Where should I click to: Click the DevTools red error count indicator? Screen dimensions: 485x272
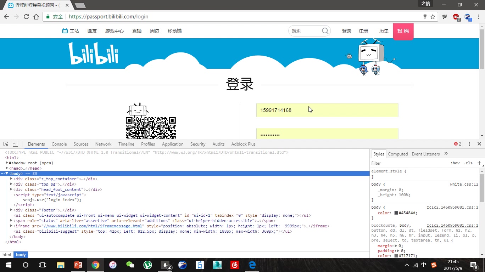point(458,144)
